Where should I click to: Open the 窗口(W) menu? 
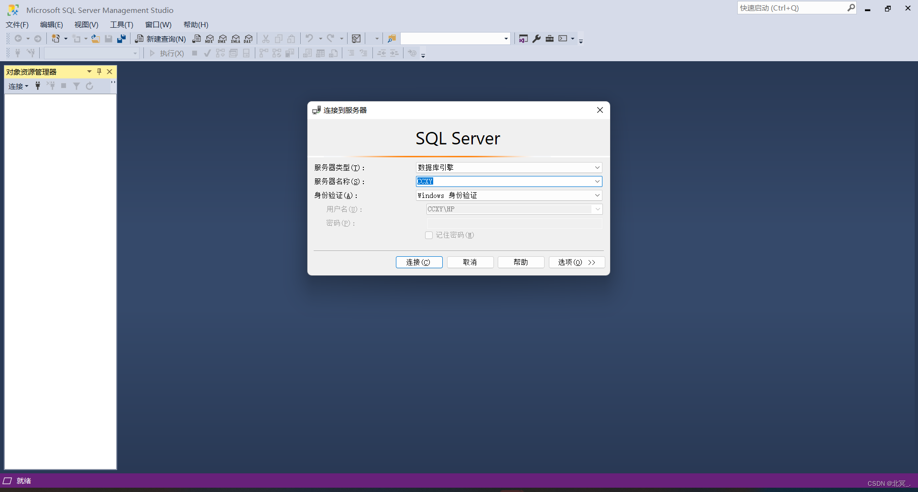(x=158, y=25)
